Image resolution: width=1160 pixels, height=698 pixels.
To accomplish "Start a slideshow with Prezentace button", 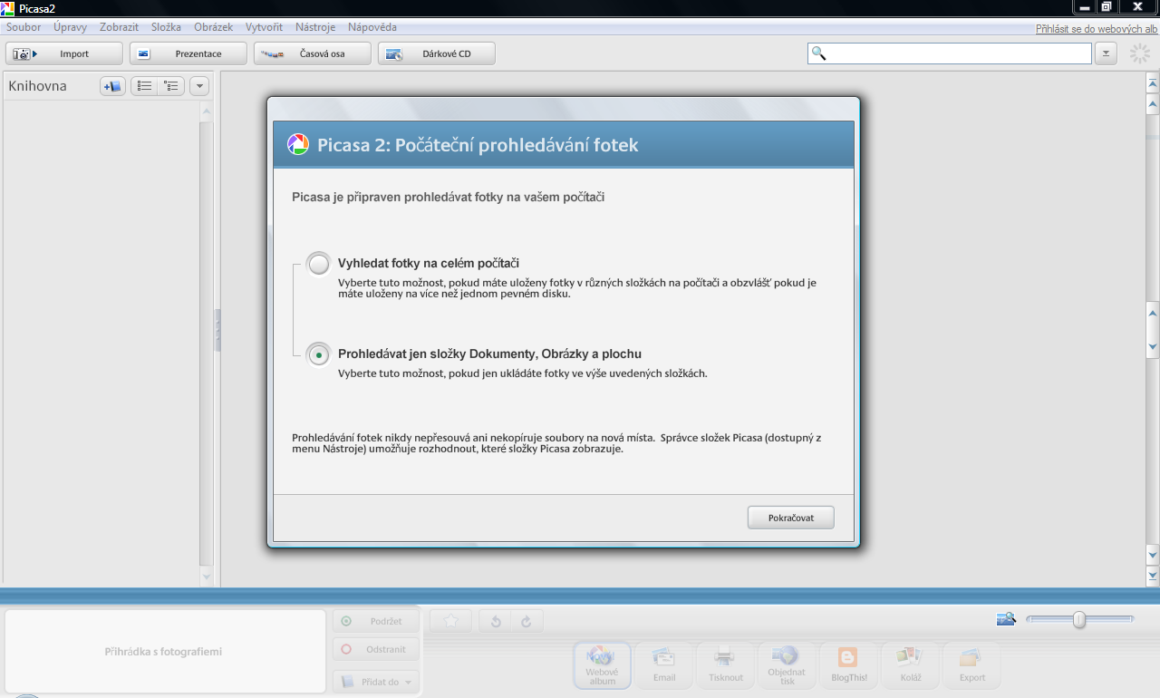I will tap(188, 53).
